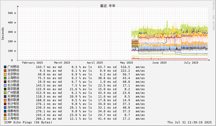Click the 上海电信 legend color swatch
The image size is (216, 126).
point(5,119)
